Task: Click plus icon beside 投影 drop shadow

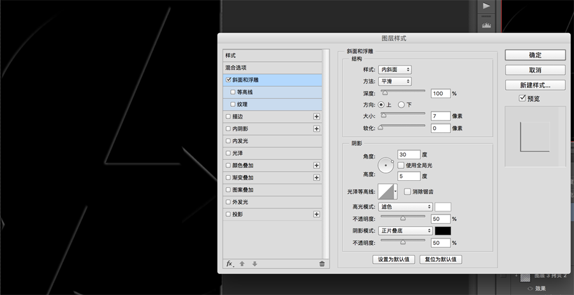Action: [316, 215]
